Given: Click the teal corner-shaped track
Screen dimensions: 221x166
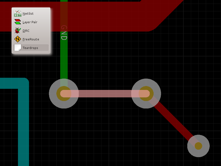Looking at the screenshot, I should (x=23, y=113).
